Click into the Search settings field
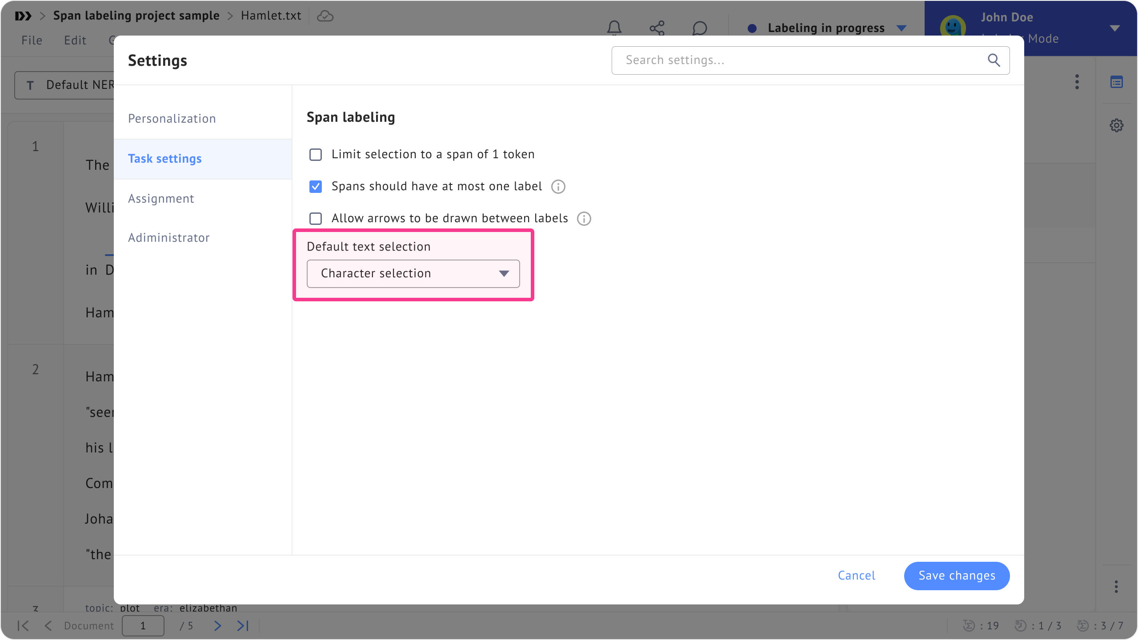This screenshot has height=640, width=1138. (800, 60)
